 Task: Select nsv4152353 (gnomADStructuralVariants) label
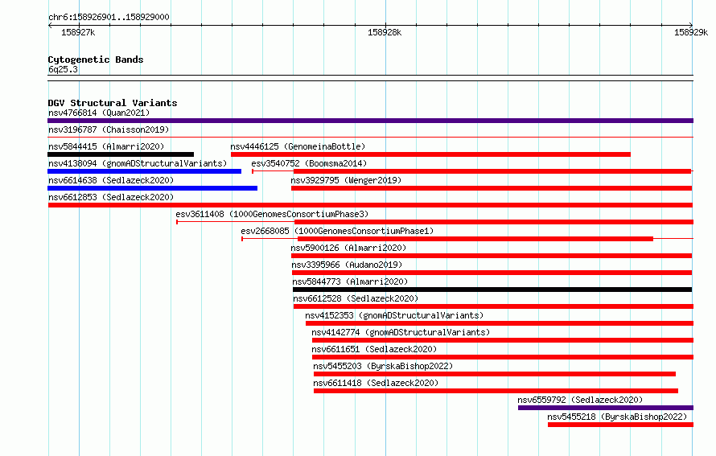[394, 315]
